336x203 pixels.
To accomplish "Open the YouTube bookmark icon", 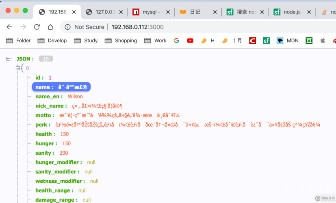I will coord(190,41).
